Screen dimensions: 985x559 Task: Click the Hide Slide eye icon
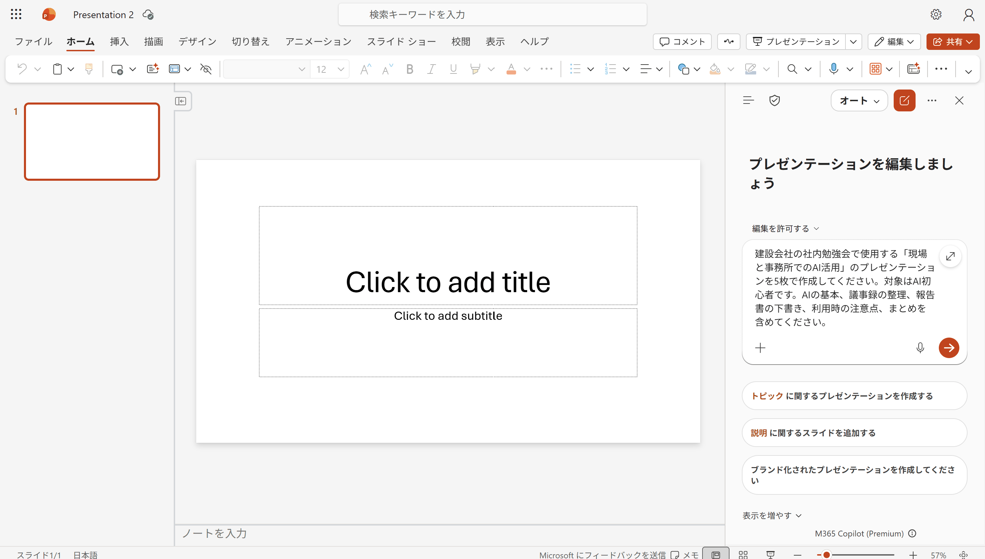click(206, 69)
